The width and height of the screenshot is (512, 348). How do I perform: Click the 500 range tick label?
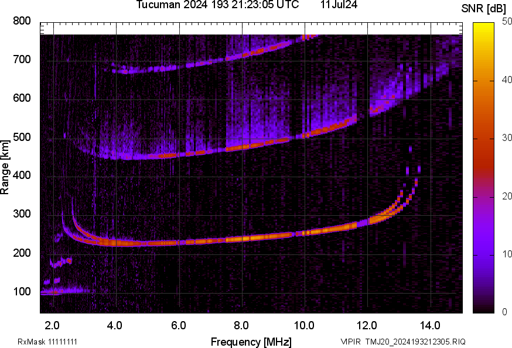(x=22, y=138)
